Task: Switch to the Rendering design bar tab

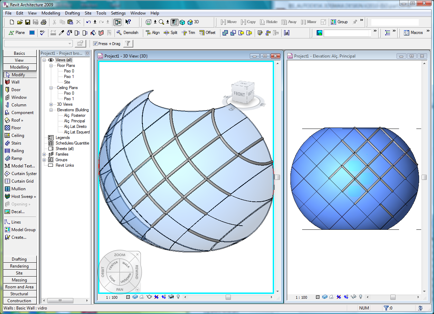Action: (x=19, y=266)
